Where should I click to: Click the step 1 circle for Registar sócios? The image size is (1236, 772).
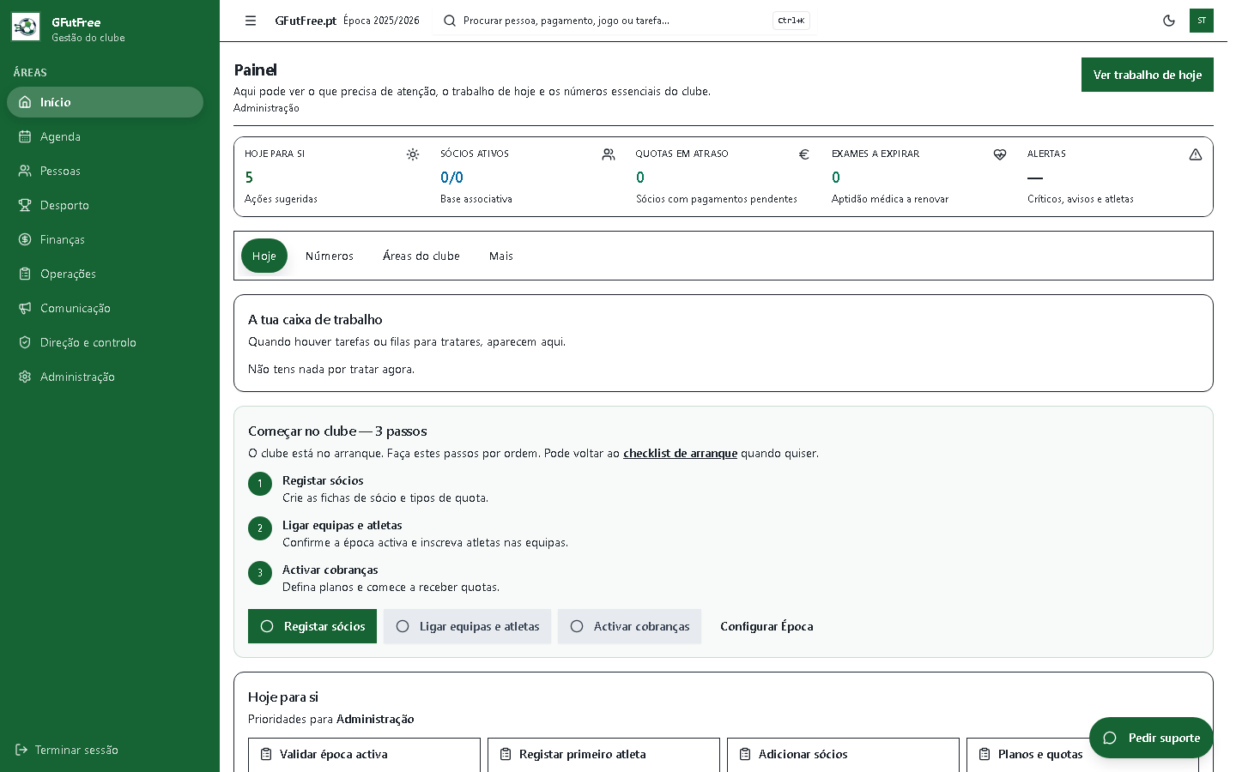pos(260,484)
